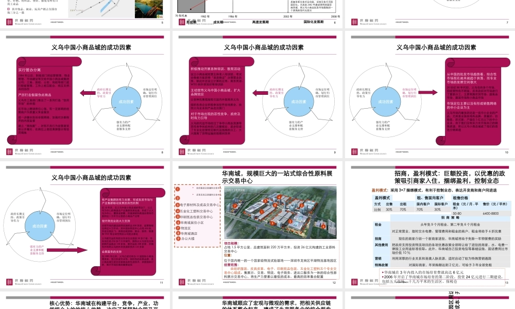Select bottom slide titled 华南城顺应了宏观与微观的需求
Screen dimensions: 515x309
click(257, 300)
